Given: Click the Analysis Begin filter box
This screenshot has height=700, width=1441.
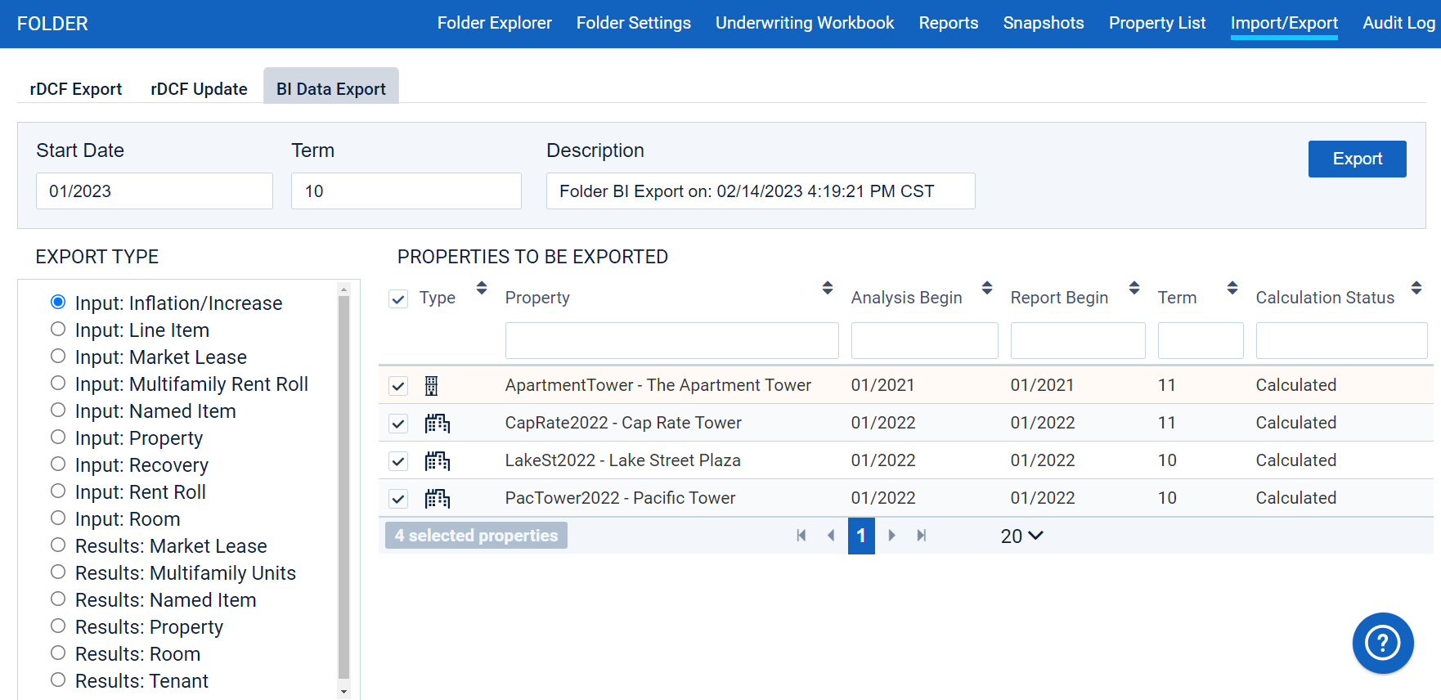Looking at the screenshot, I should tap(925, 340).
